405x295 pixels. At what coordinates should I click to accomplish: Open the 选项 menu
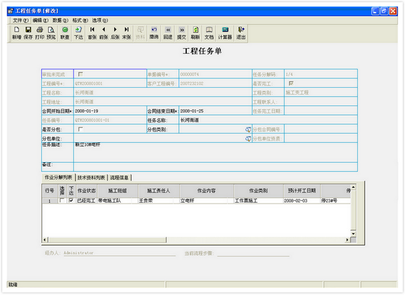[100, 20]
